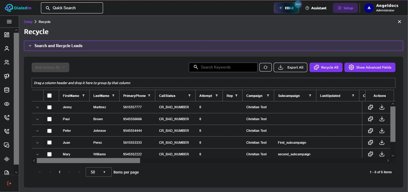This screenshot has height=192, width=408.
Task: Check the Jenny Martinez row checkbox
Action: click(50, 107)
